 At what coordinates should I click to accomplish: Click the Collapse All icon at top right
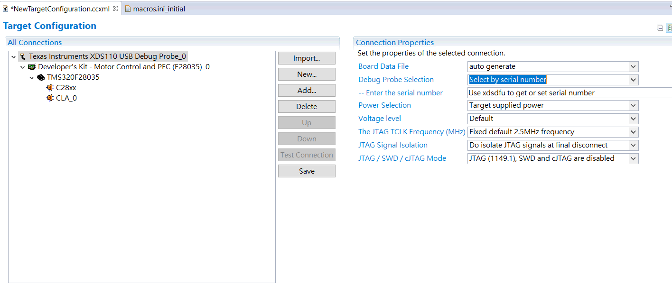pos(660,28)
